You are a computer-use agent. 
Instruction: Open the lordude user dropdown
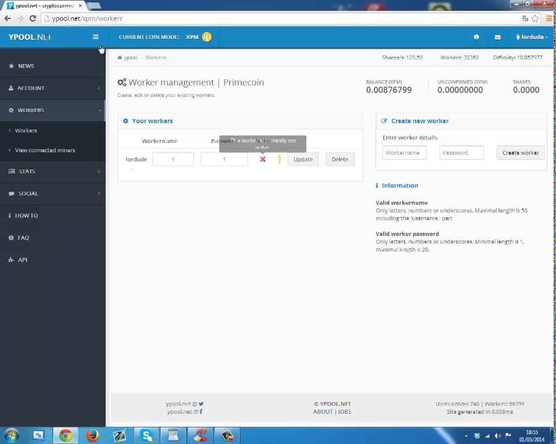click(532, 37)
